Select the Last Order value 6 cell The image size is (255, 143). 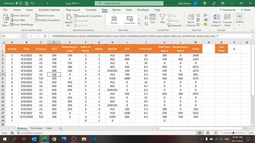pos(234,49)
